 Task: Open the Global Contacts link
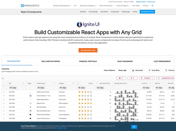[141, 2]
